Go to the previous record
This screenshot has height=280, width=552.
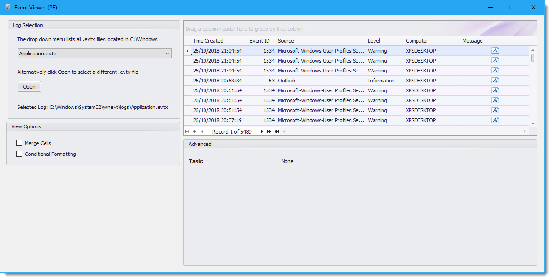[202, 132]
